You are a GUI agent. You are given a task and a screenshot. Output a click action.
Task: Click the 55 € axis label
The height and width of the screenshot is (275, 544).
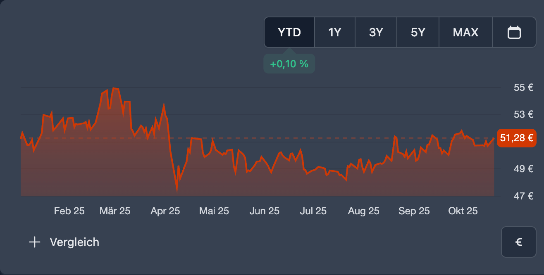523,88
